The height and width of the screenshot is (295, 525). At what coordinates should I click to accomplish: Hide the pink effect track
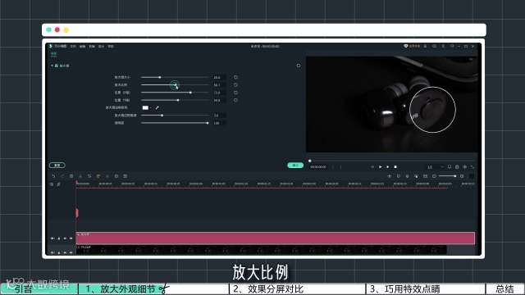71,238
